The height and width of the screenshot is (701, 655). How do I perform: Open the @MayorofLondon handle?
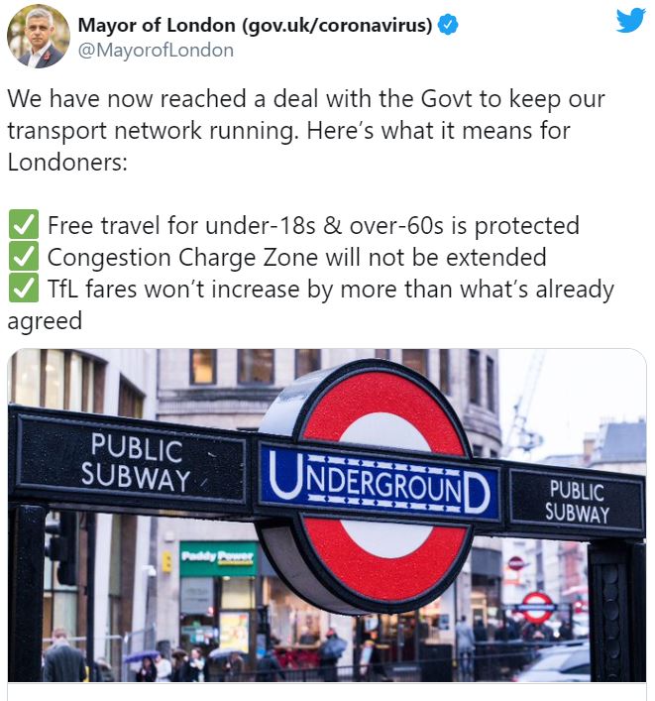click(x=156, y=50)
